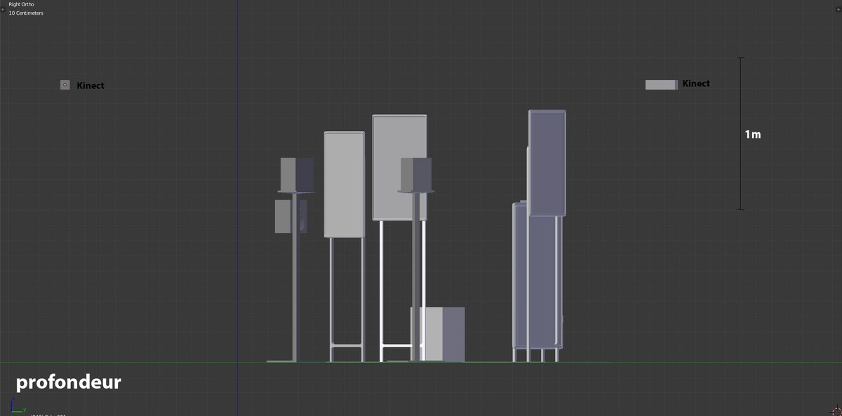The width and height of the screenshot is (842, 416).
Task: Select the left cube on its stand
Action: point(296,174)
